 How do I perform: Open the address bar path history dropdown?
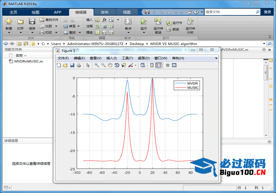[264, 44]
